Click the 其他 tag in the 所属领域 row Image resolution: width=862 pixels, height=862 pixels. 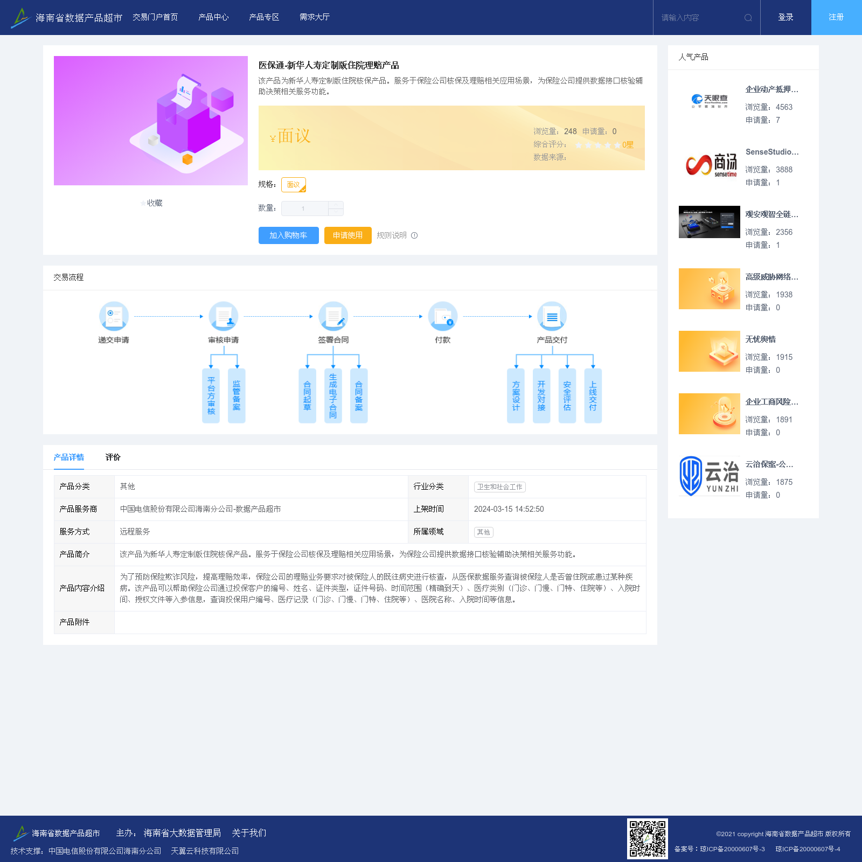[484, 532]
